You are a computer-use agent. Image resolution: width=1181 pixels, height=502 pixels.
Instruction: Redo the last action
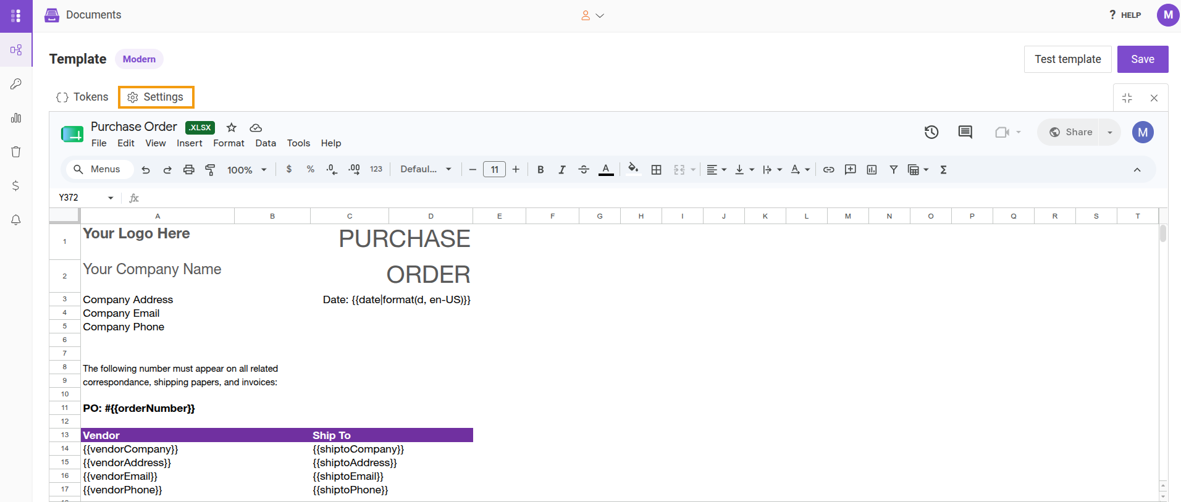[167, 170]
